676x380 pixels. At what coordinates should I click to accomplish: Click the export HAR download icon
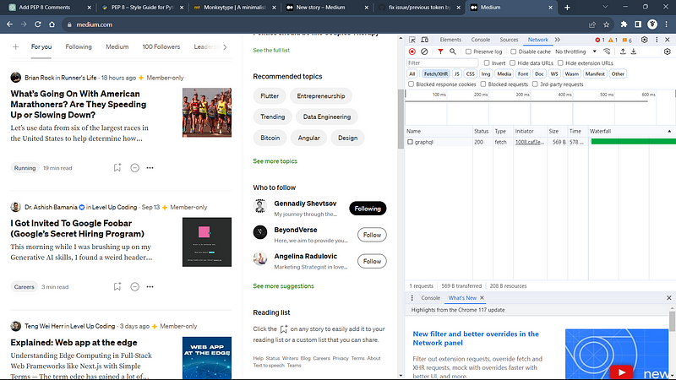tap(633, 52)
